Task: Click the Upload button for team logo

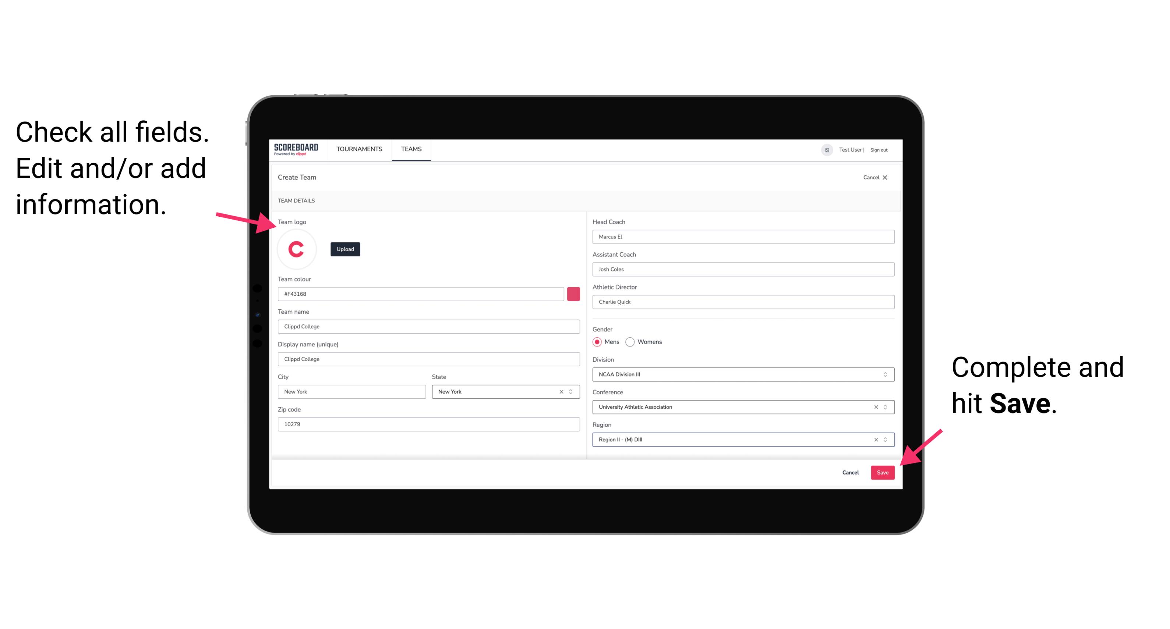Action: 346,249
